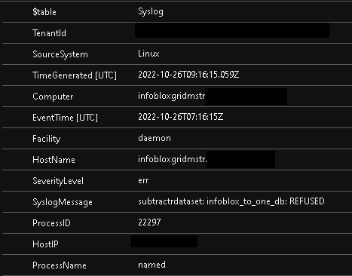
Task: Click the HostIP field label
Action: tap(45, 244)
